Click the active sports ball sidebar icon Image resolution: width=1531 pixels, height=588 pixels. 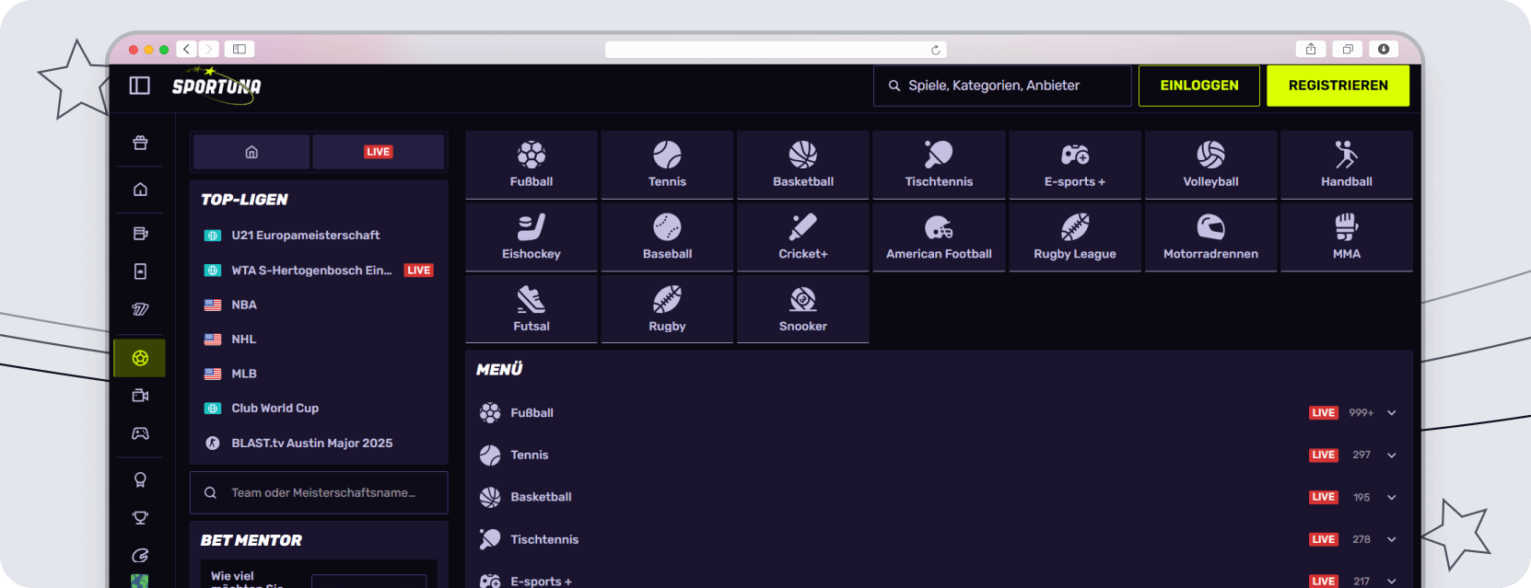140,358
